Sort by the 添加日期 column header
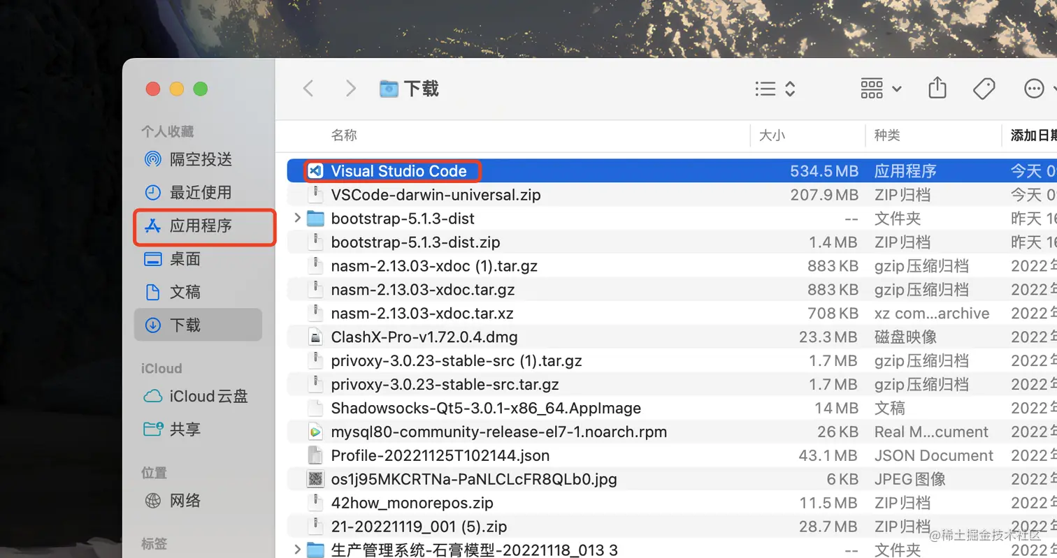 click(x=1033, y=135)
